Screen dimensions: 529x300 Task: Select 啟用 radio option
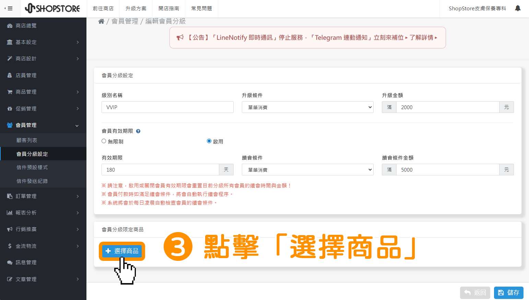pyautogui.click(x=209, y=141)
